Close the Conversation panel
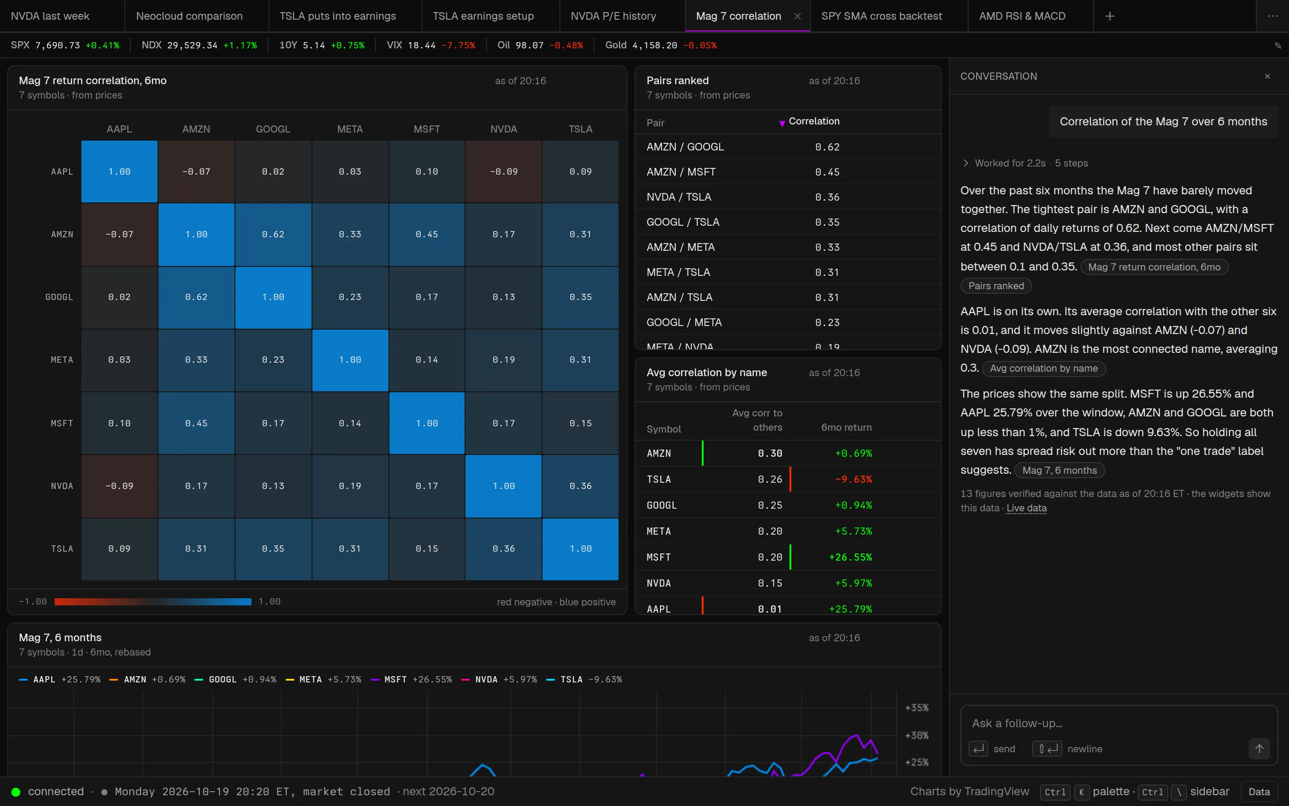 tap(1267, 76)
